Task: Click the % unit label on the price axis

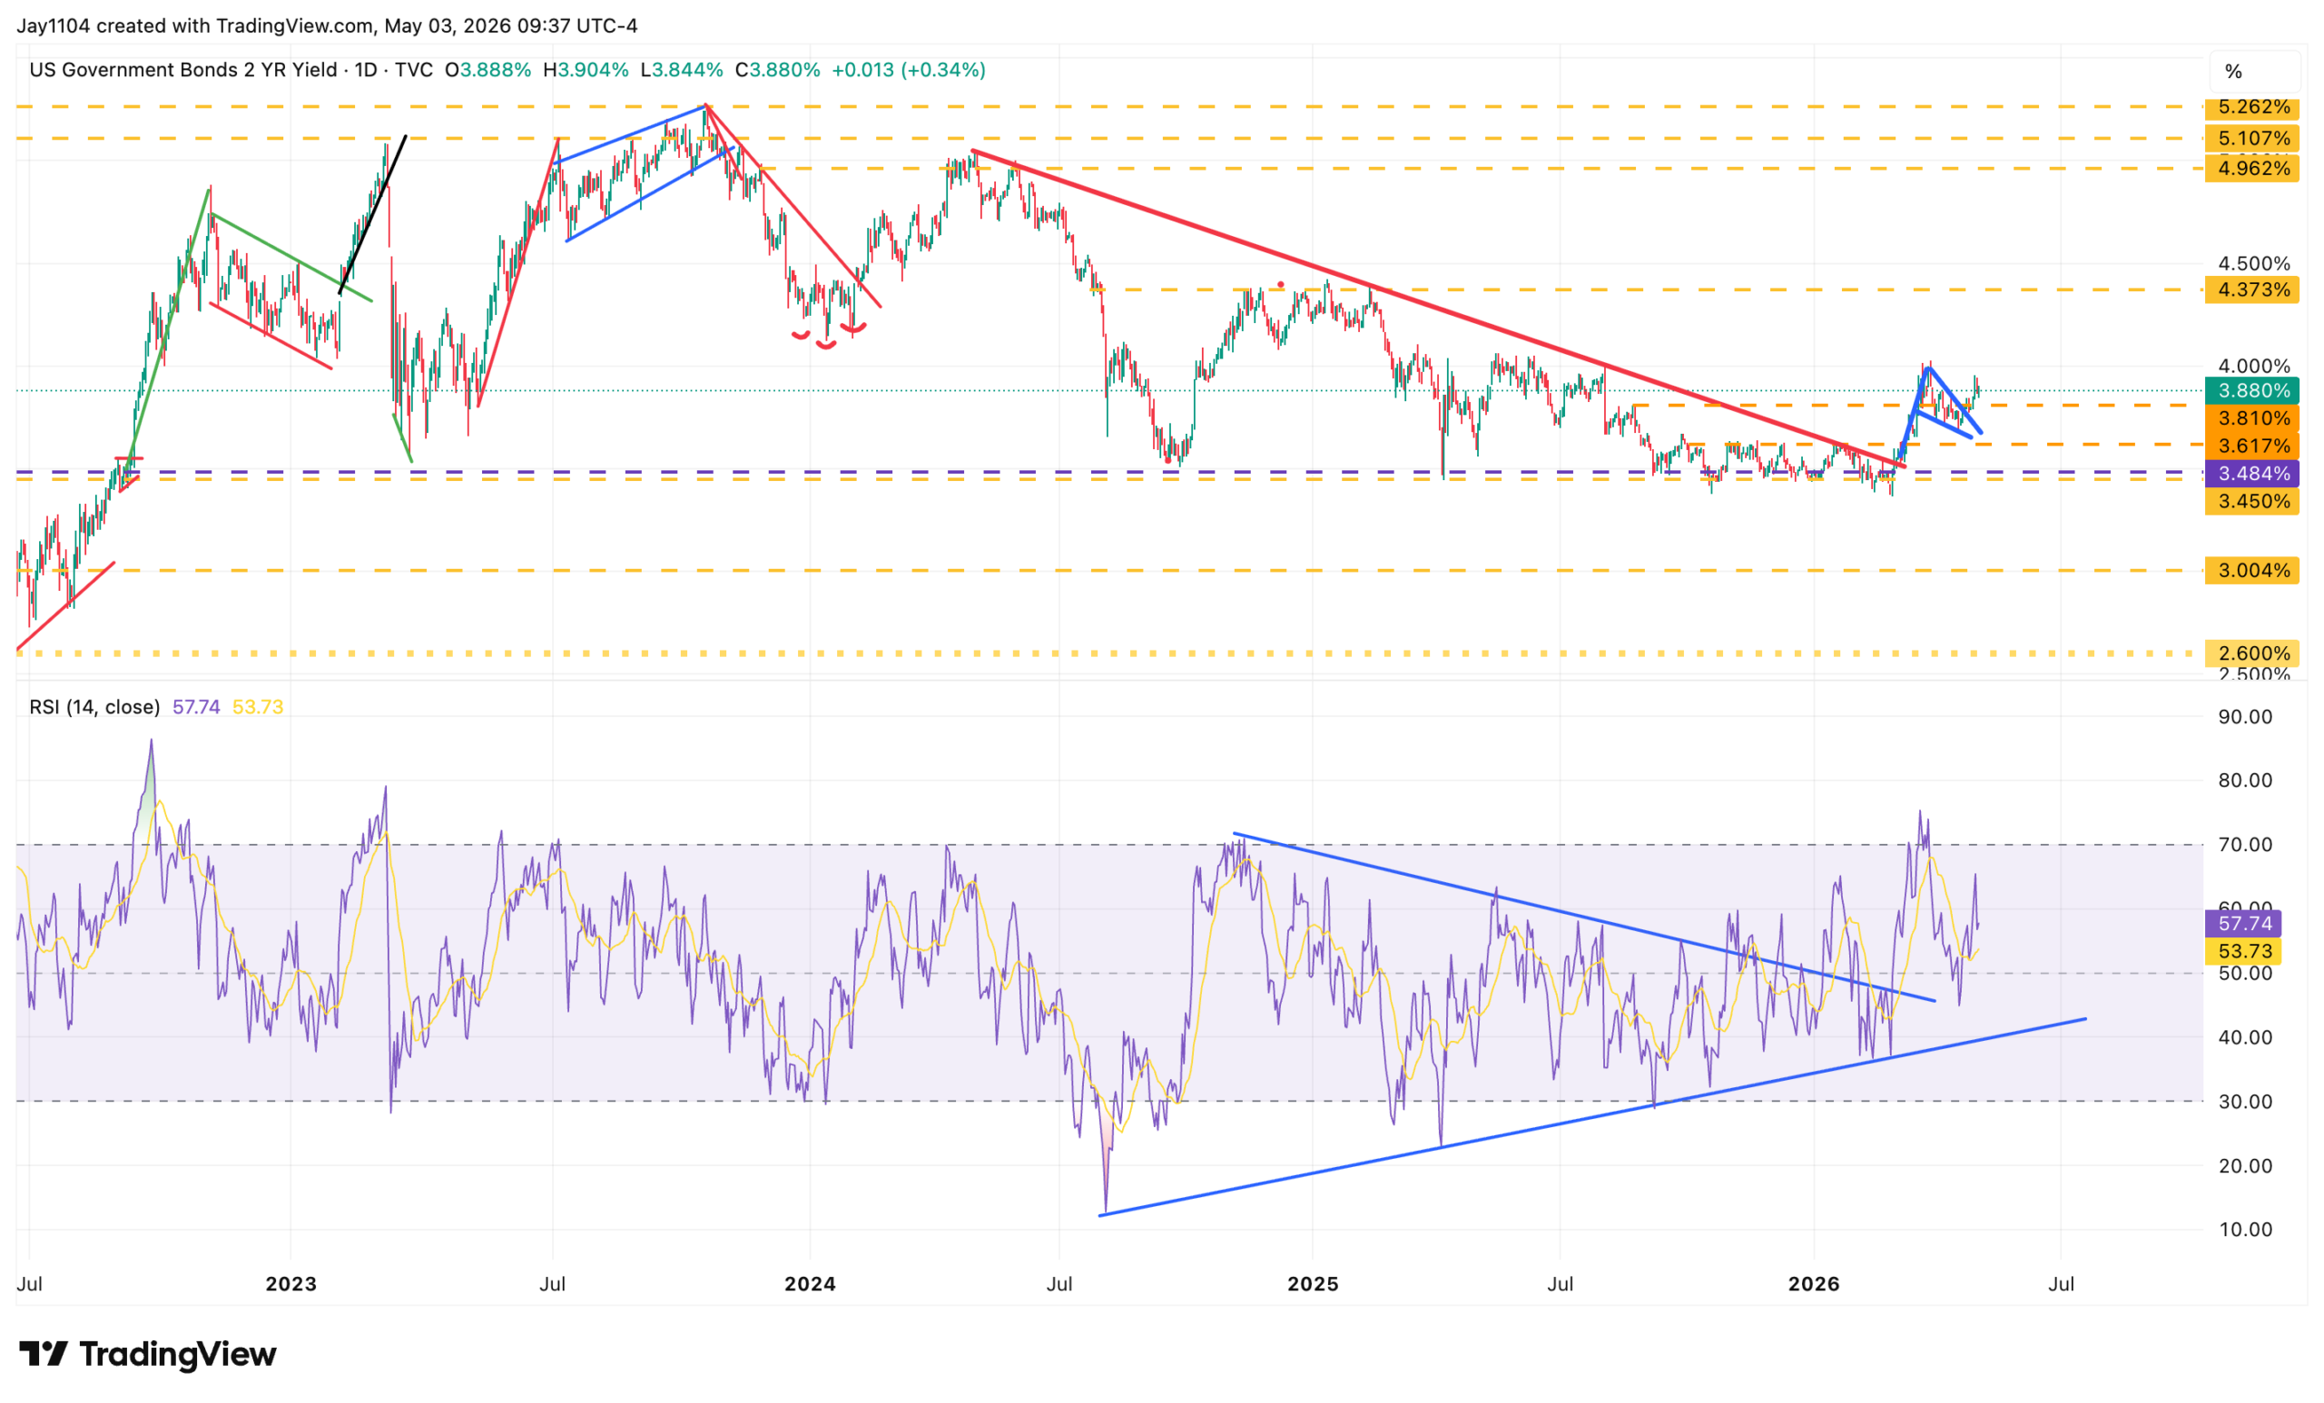Action: point(2233,72)
